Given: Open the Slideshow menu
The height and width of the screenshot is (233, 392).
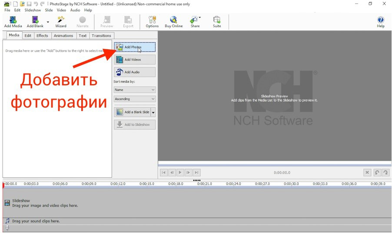Looking at the screenshot, I should pyautogui.click(x=33, y=10).
